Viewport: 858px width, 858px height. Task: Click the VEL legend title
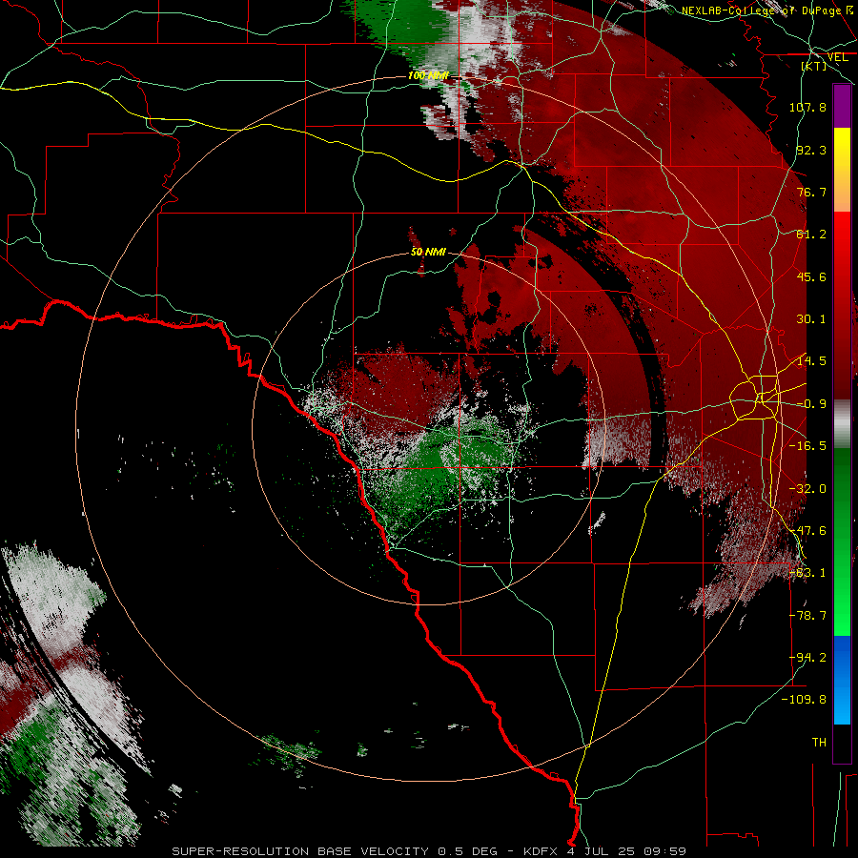click(838, 57)
